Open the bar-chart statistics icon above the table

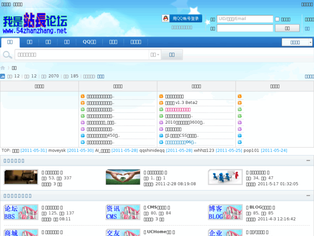[3, 76]
